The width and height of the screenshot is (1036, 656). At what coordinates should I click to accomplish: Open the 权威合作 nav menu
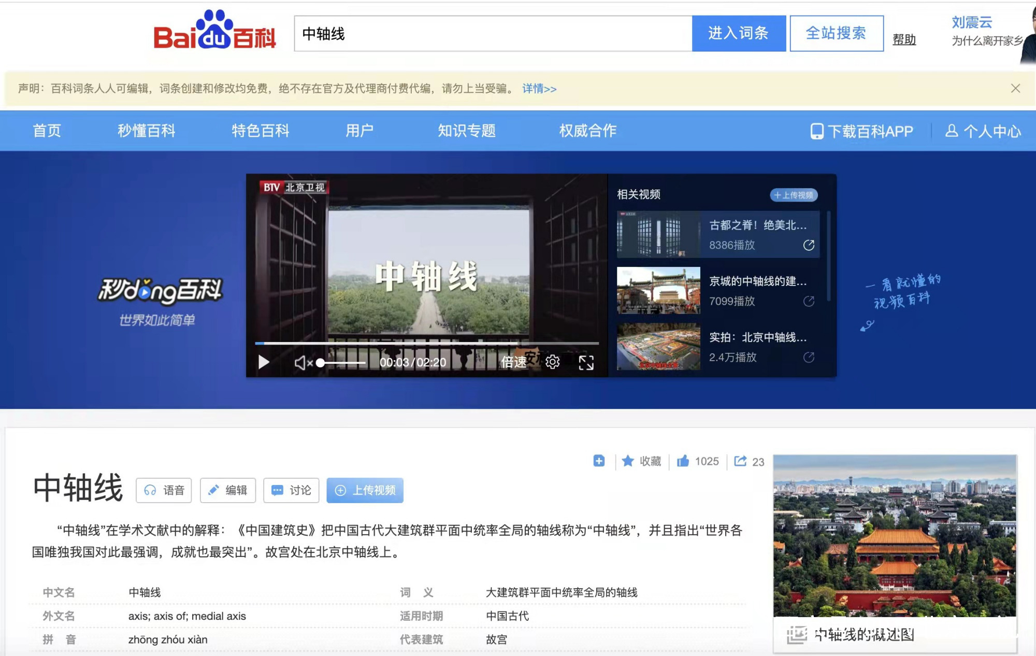588,131
